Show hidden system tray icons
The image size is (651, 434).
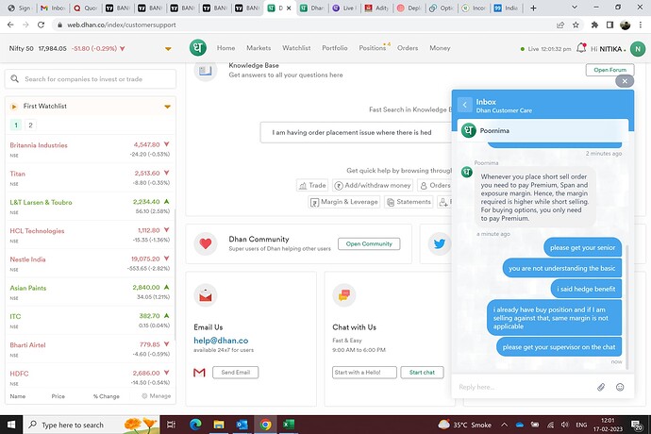pyautogui.click(x=504, y=425)
